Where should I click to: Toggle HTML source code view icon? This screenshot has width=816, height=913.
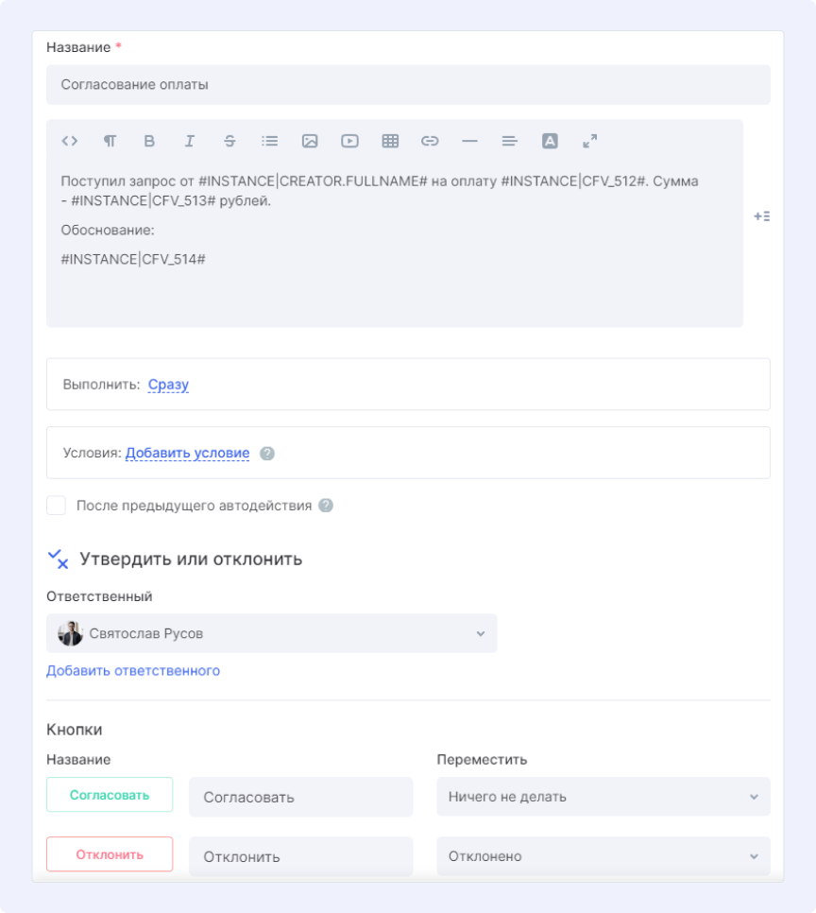pos(69,141)
